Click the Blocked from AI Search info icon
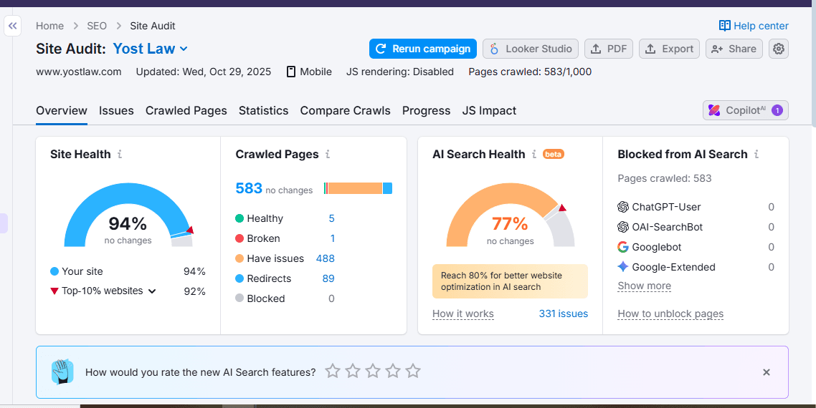816x408 pixels. pyautogui.click(x=756, y=155)
